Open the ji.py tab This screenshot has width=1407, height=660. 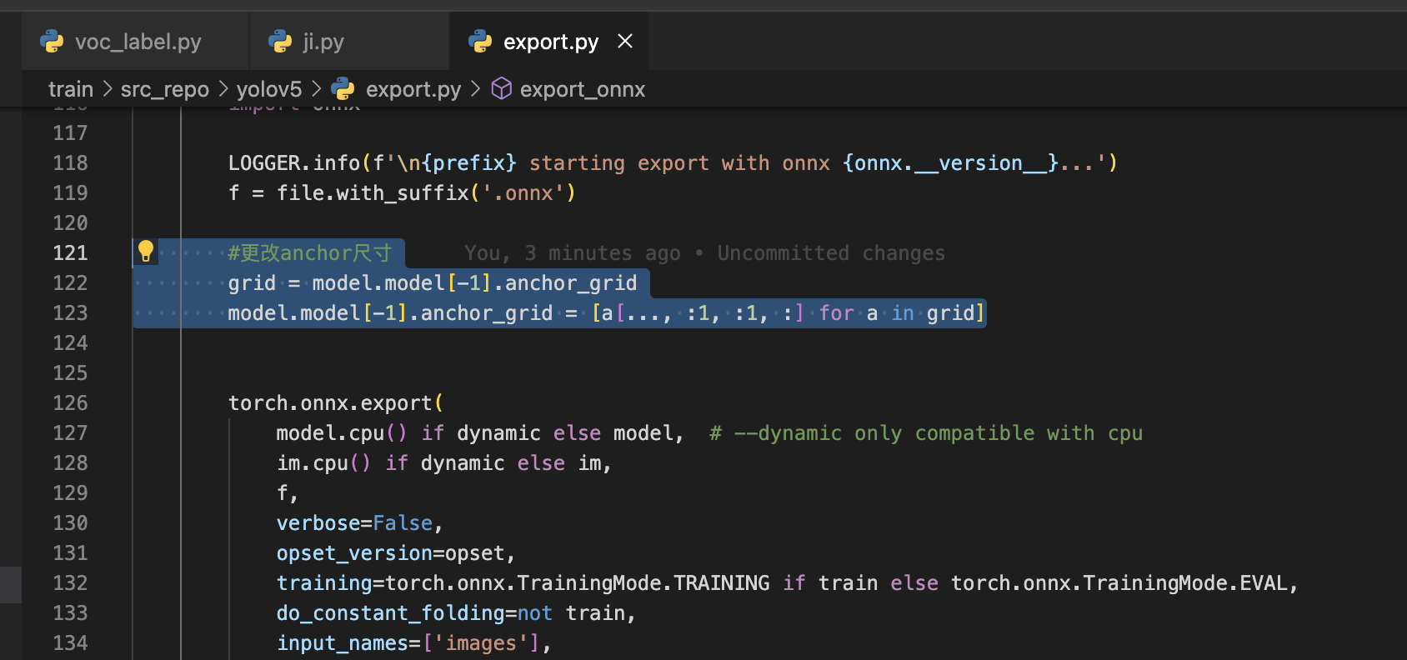click(323, 42)
